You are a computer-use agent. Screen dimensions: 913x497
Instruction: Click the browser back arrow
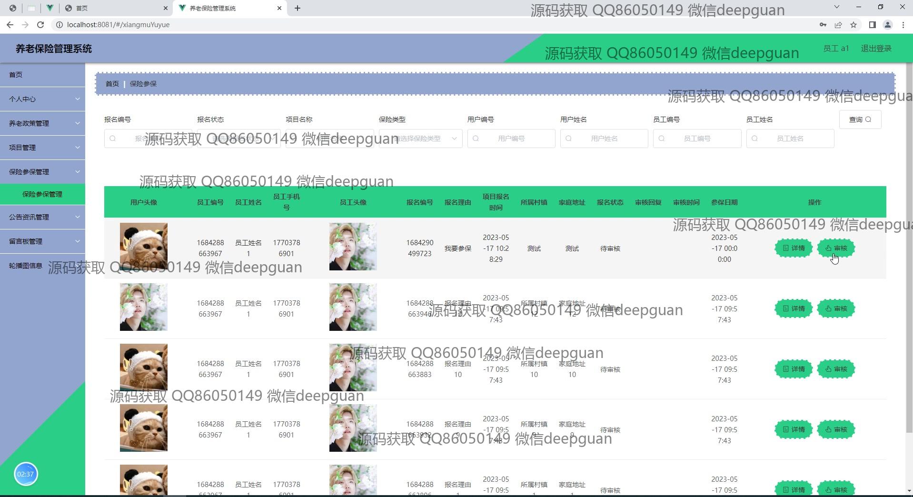click(10, 25)
